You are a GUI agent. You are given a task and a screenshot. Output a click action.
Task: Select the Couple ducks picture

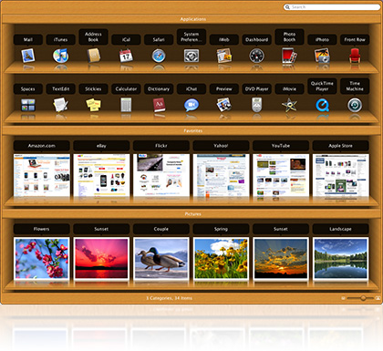coord(161,259)
